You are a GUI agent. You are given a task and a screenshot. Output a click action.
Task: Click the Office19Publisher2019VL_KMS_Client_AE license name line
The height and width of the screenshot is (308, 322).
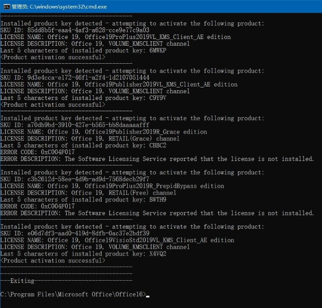[119, 84]
